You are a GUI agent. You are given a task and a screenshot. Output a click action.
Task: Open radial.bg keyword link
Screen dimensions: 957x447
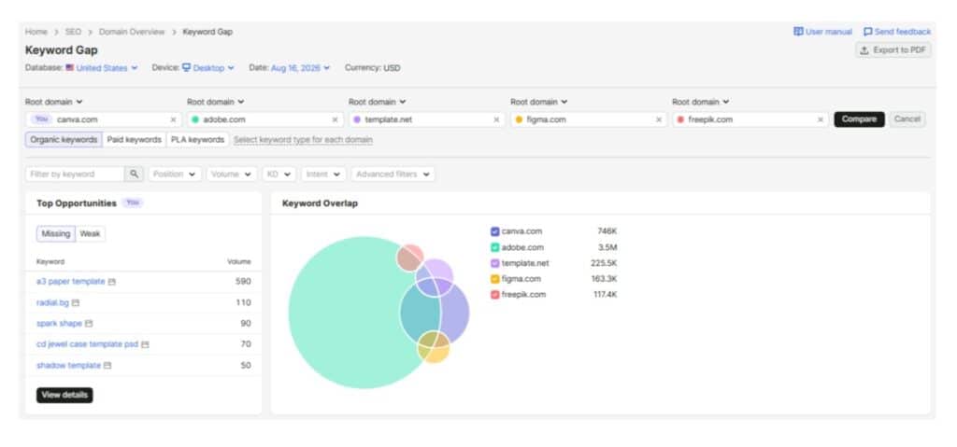(53, 302)
